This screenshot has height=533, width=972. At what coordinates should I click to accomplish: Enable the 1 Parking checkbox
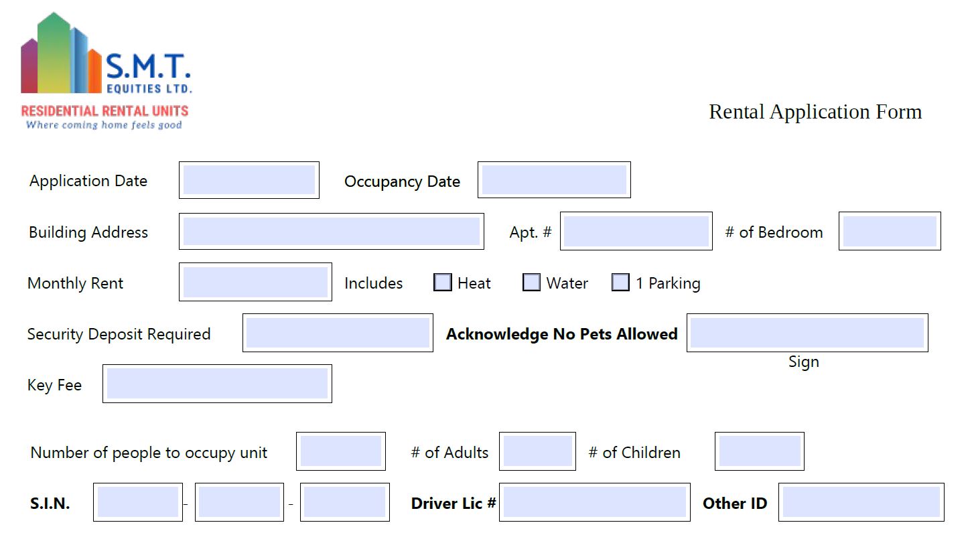click(x=621, y=283)
